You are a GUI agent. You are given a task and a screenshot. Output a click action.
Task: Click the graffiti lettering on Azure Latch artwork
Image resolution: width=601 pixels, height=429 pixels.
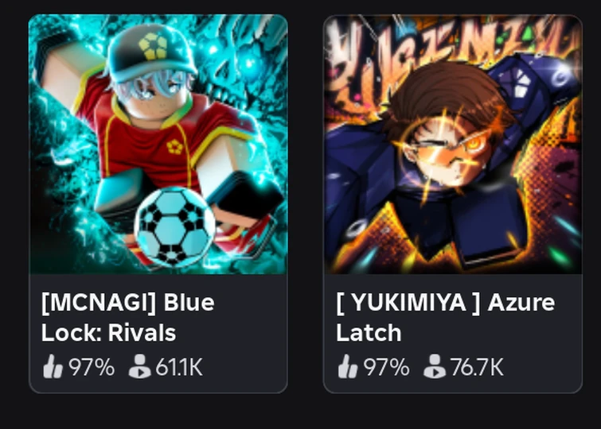tap(452, 53)
